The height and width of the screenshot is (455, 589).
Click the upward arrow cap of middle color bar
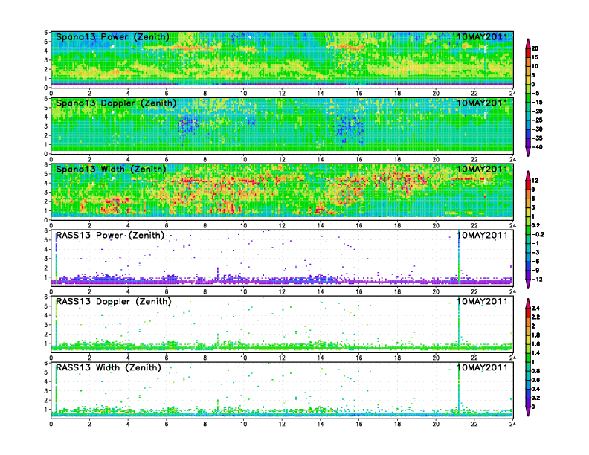(x=528, y=175)
